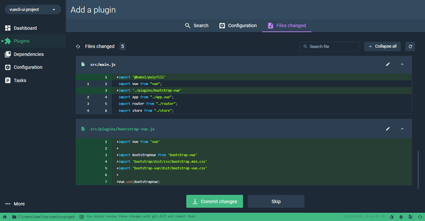Go to Tasks in the sidebar
This screenshot has height=221, width=425.
(20, 81)
